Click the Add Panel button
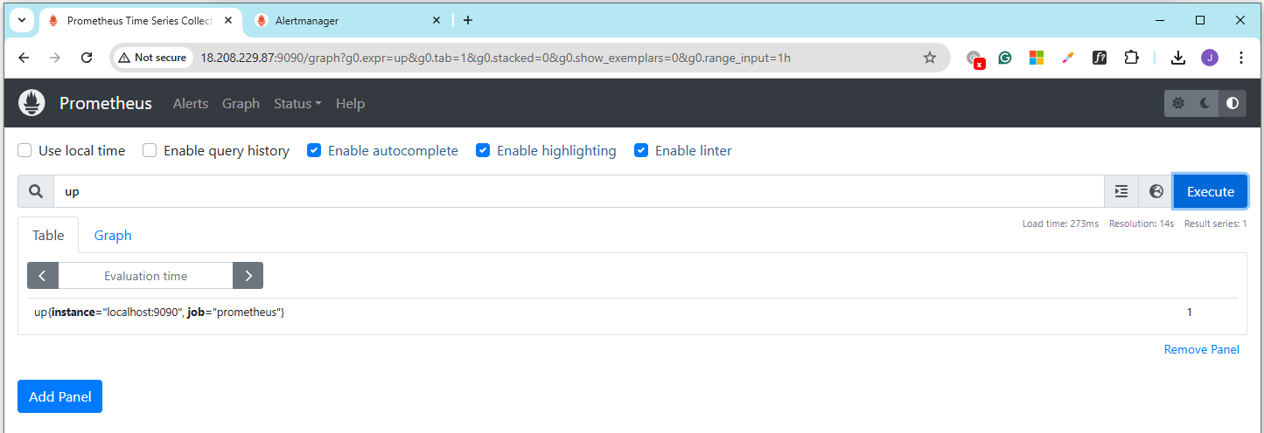The image size is (1264, 433). (59, 396)
